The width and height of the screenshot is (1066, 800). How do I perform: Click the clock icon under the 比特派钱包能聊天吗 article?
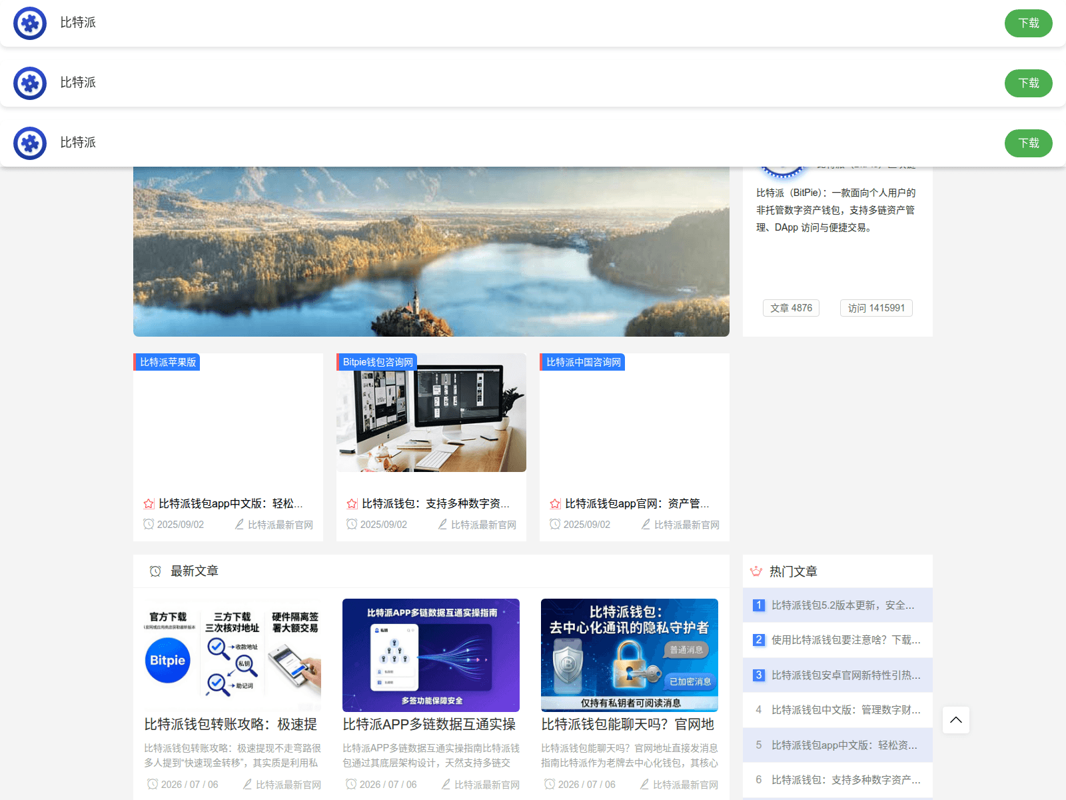(x=550, y=785)
